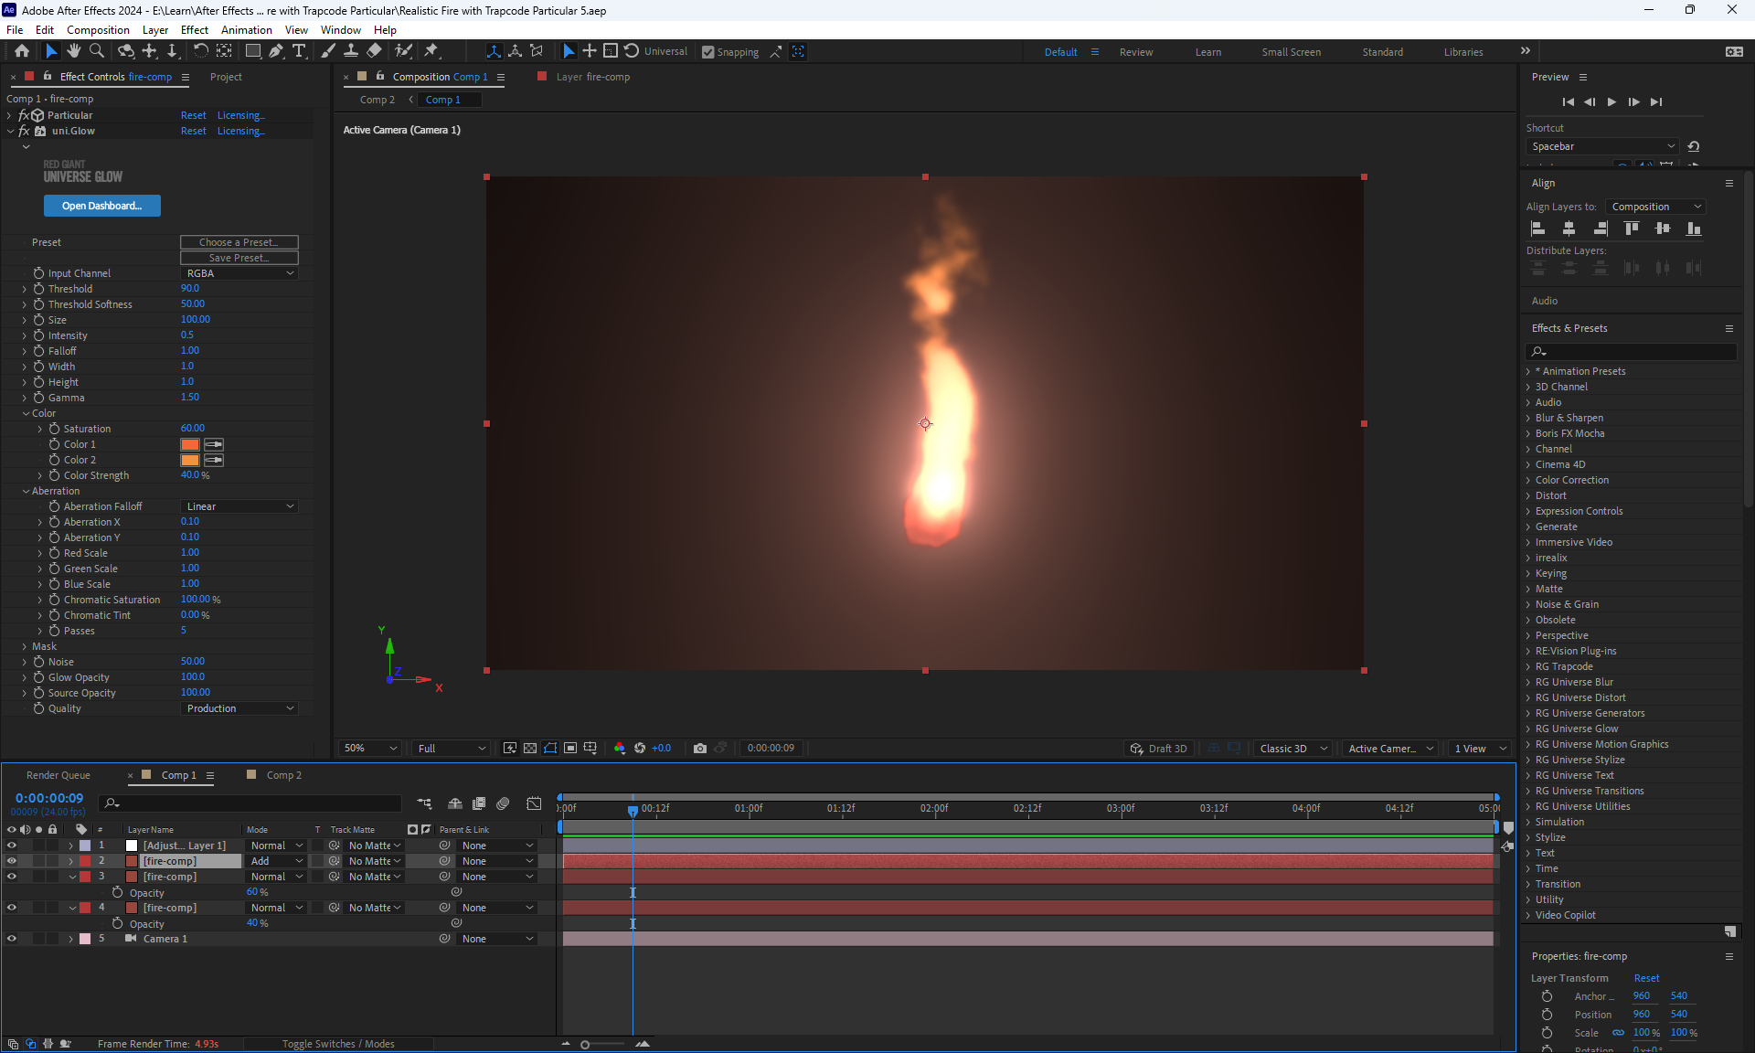
Task: Switch to the Comp 2 timeline tab
Action: [x=283, y=775]
